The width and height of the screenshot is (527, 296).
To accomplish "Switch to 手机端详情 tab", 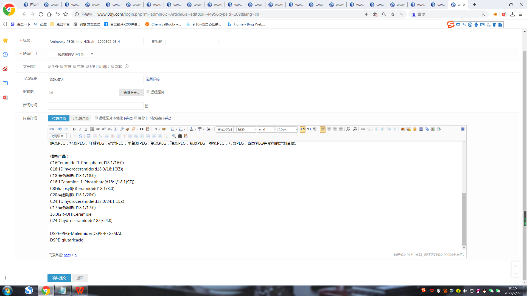I will click(80, 118).
